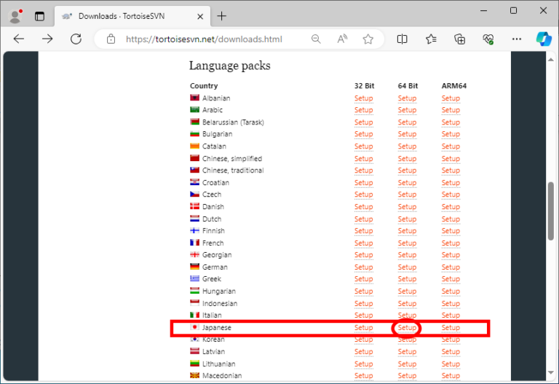Open the Collections icon
Image resolution: width=559 pixels, height=384 pixels.
(459, 39)
